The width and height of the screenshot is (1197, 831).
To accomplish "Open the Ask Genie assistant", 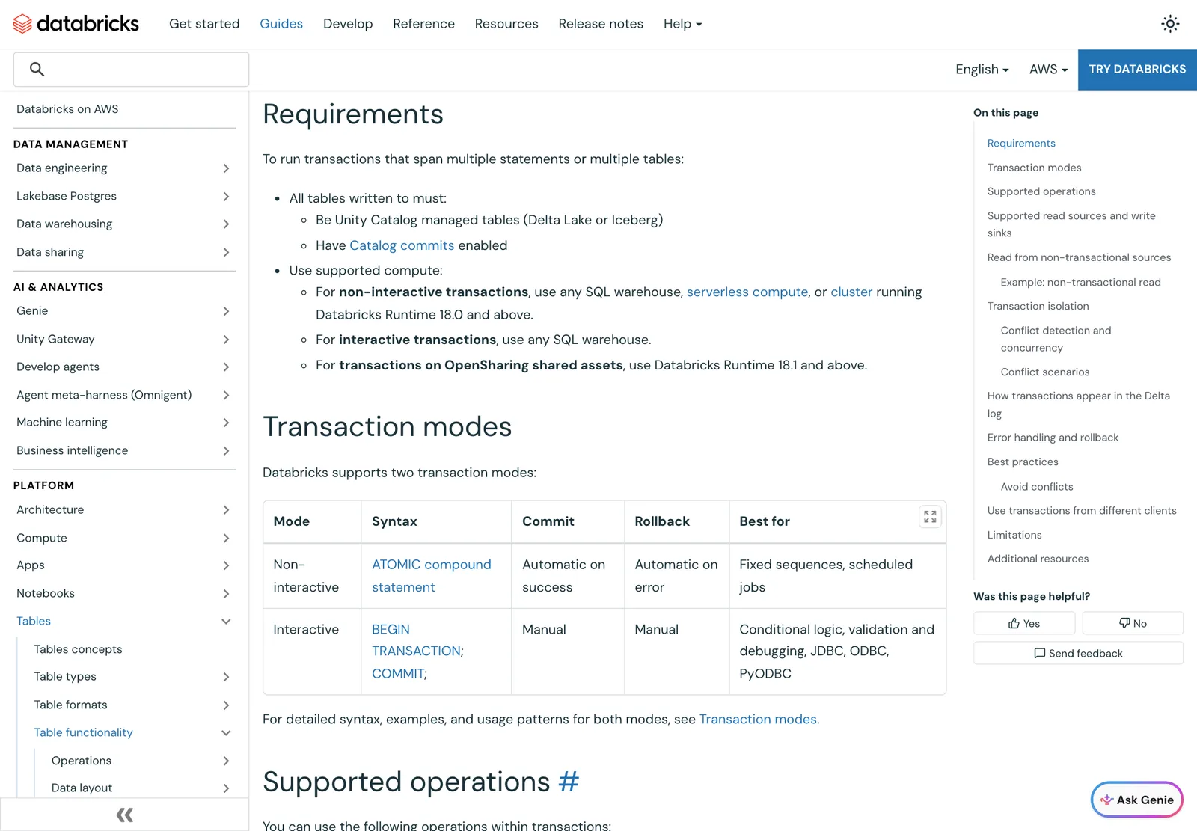I will click(1137, 800).
